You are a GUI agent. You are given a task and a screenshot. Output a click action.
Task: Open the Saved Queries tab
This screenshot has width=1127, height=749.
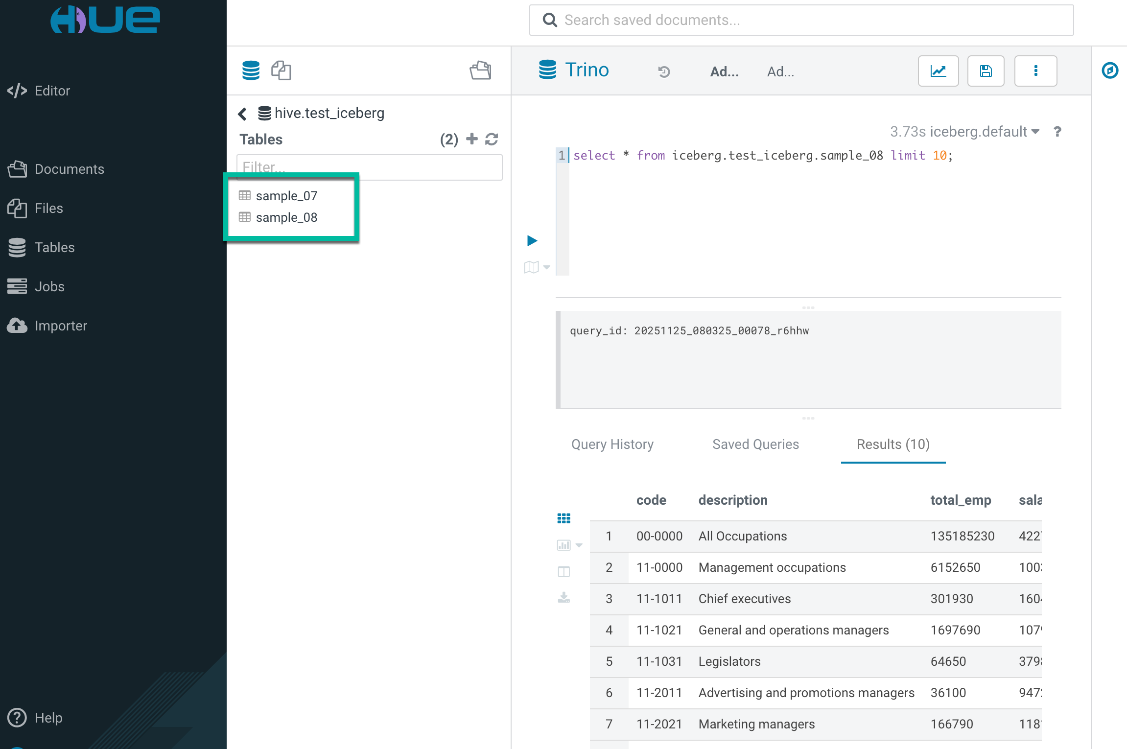755,444
